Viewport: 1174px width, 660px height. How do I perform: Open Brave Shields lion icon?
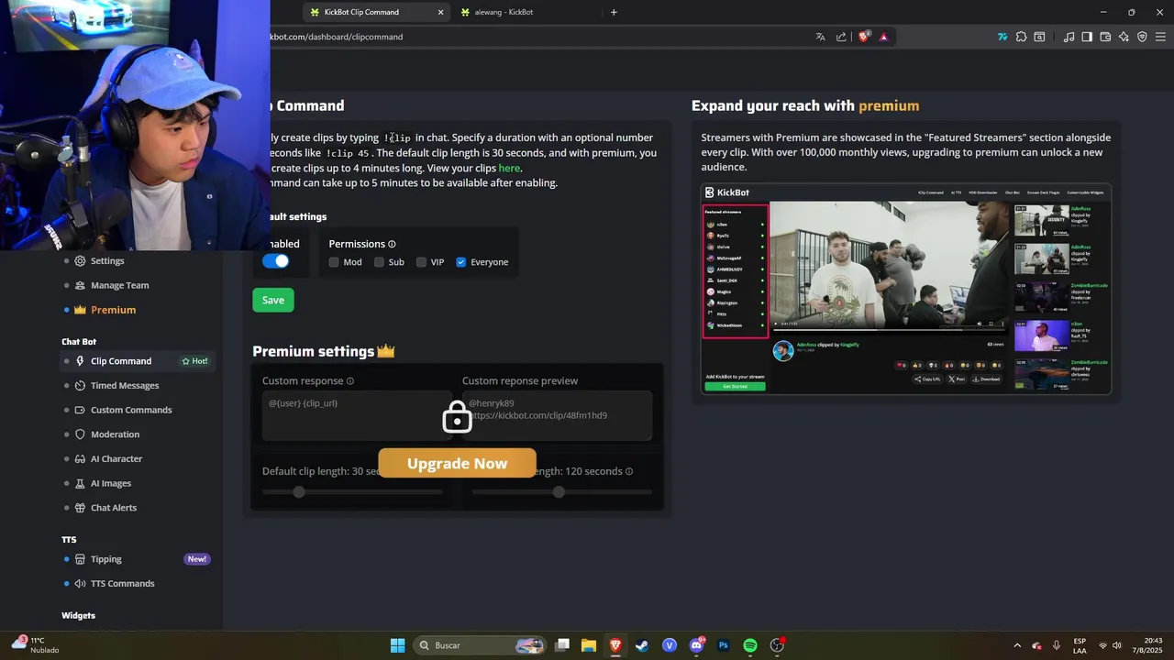pos(864,37)
